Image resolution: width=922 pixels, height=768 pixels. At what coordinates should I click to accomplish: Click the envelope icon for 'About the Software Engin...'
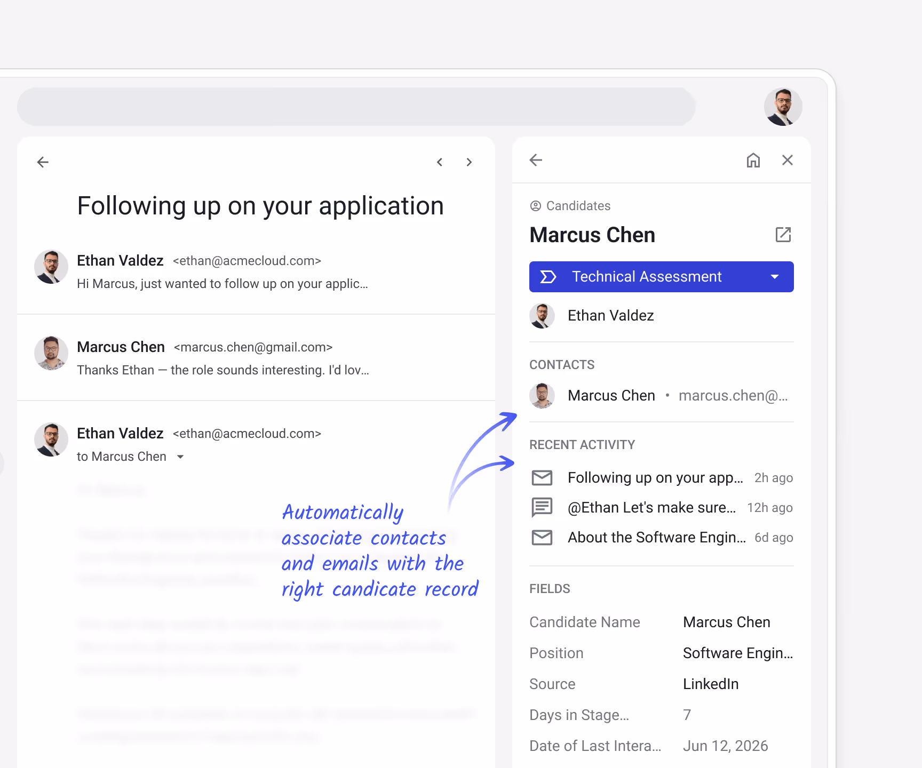pyautogui.click(x=542, y=538)
